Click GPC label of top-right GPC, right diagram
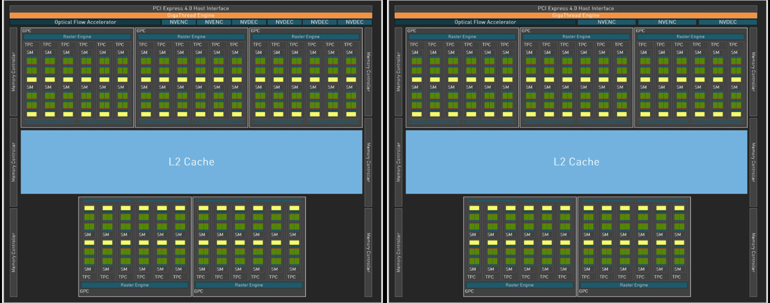770x303 pixels. click(x=639, y=30)
